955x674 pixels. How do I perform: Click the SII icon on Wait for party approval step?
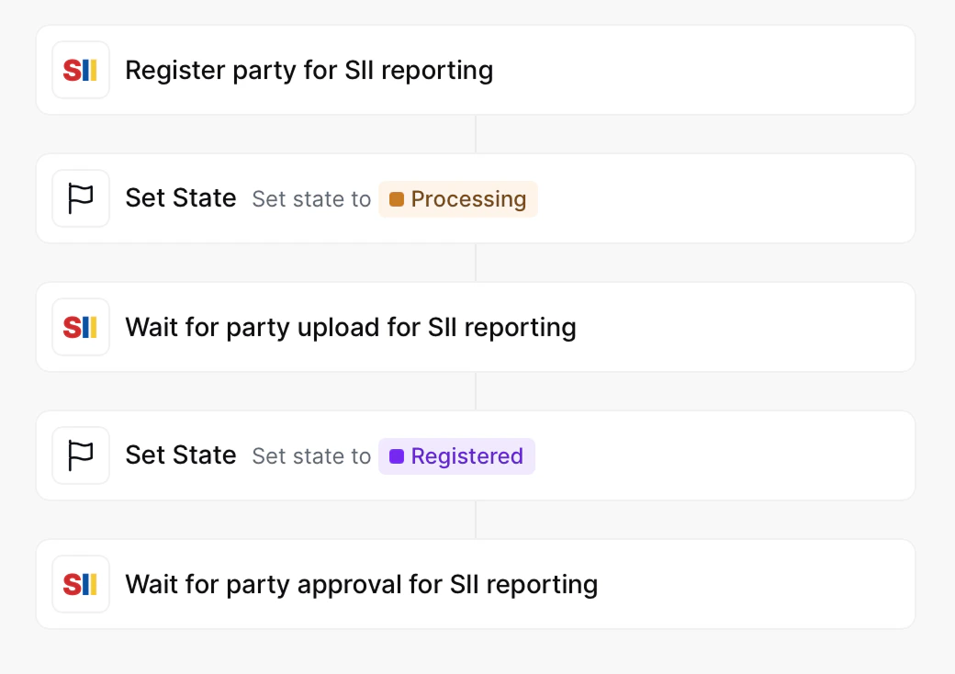81,583
